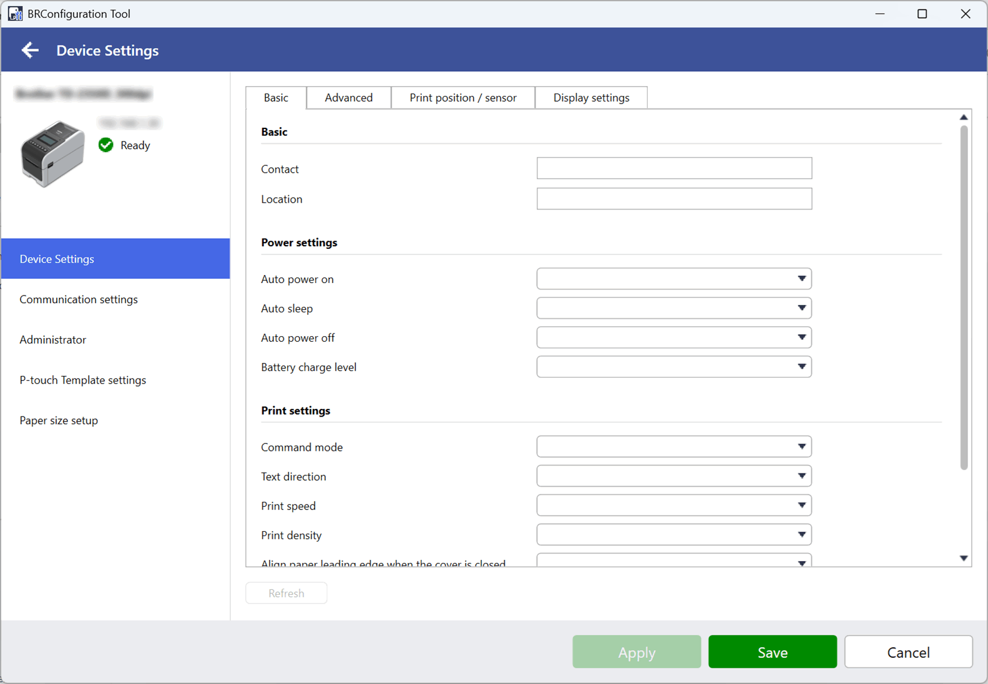Click the green Ready status checkmark
The height and width of the screenshot is (684, 988).
coord(106,145)
